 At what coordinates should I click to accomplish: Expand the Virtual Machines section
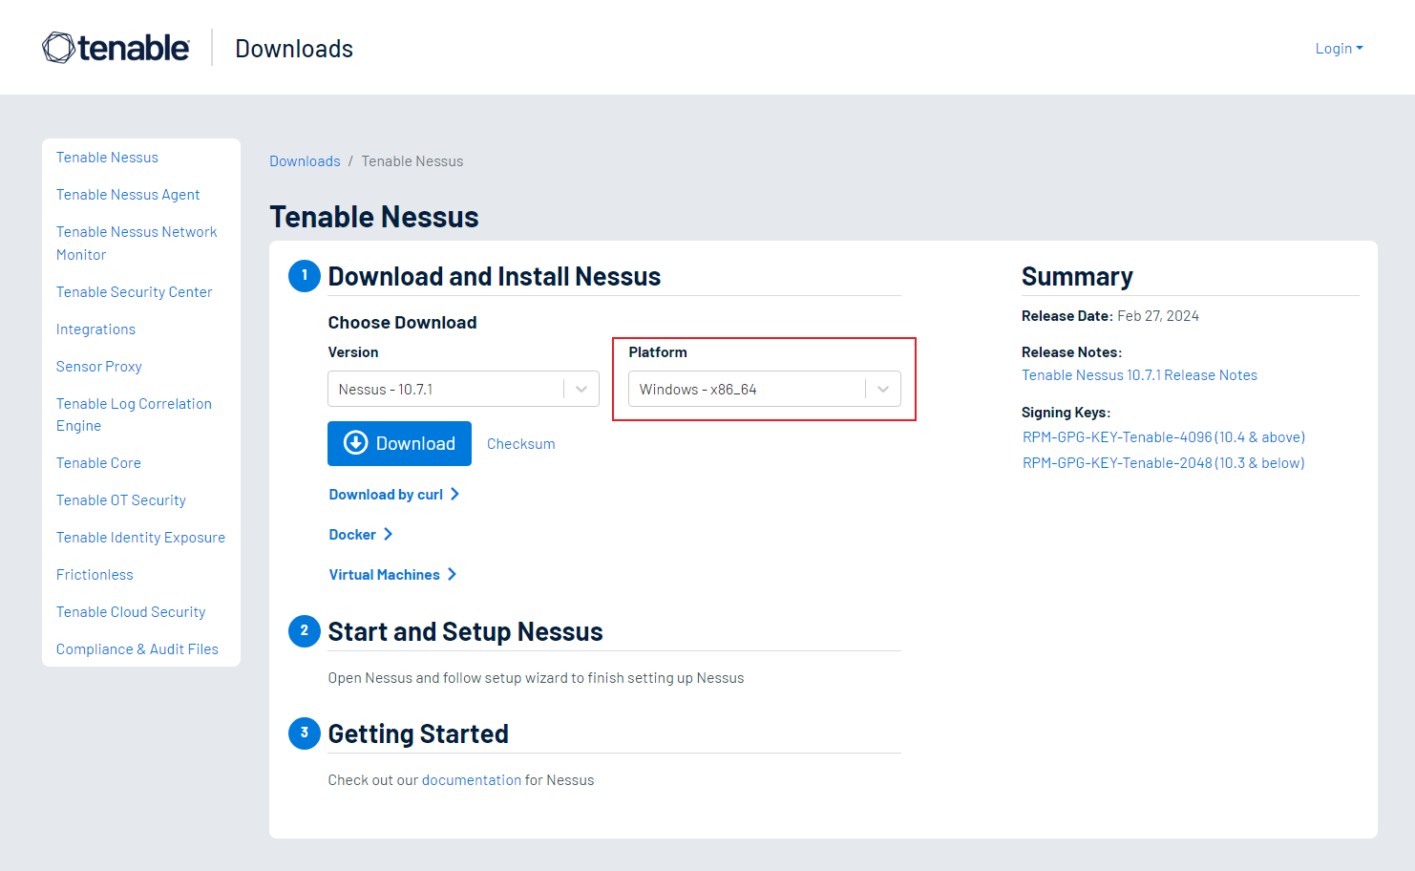pos(392,575)
